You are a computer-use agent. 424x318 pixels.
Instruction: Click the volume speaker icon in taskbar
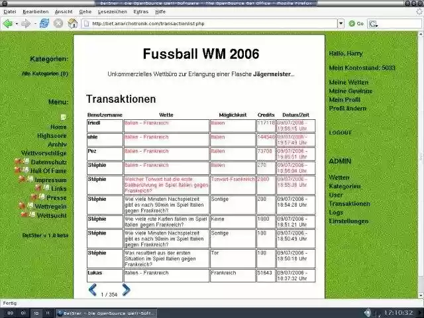(367, 313)
